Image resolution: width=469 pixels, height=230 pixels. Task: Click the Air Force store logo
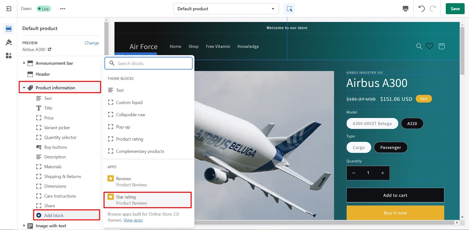coord(143,47)
